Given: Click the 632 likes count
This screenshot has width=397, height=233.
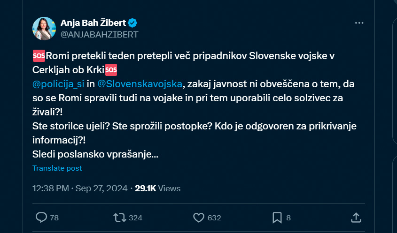Looking at the screenshot, I should tap(214, 218).
